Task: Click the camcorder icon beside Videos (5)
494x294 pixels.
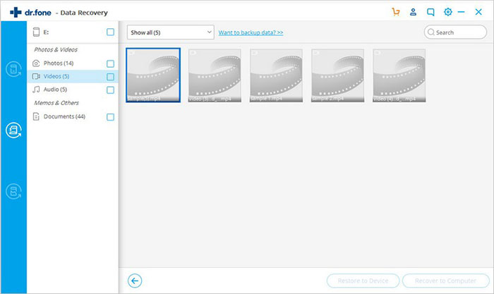Action: coord(36,76)
